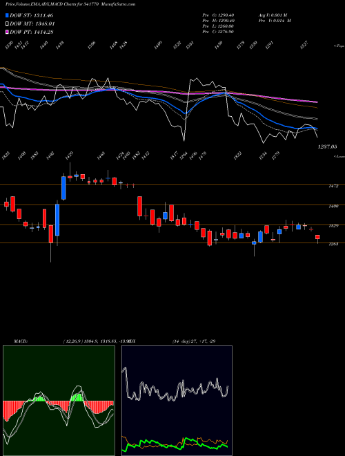345x456 pixels.
Task: Click the 1263 price level label
Action: click(333, 244)
